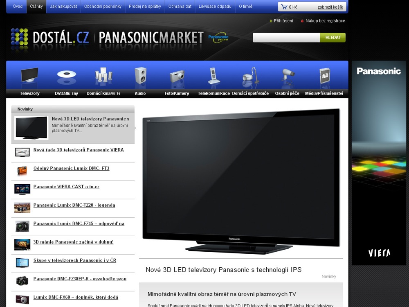Screen dimensions: 409x307
Task: Click the zobrazit košík link
Action: click(331, 7)
